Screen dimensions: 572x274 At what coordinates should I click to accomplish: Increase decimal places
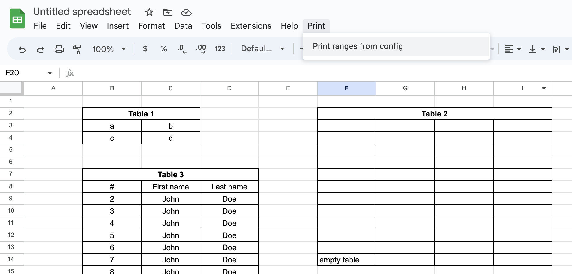point(201,49)
